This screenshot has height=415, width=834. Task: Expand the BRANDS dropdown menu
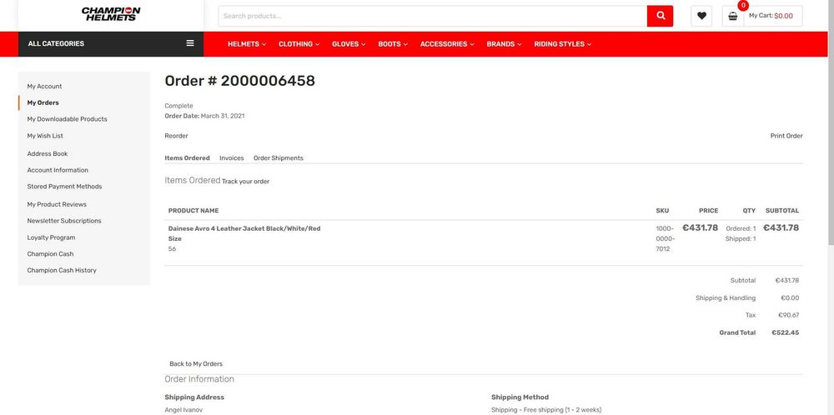pyautogui.click(x=504, y=44)
